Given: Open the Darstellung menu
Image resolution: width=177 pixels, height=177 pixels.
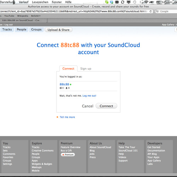Looking at the screenshot, I should [x=7, y=2].
